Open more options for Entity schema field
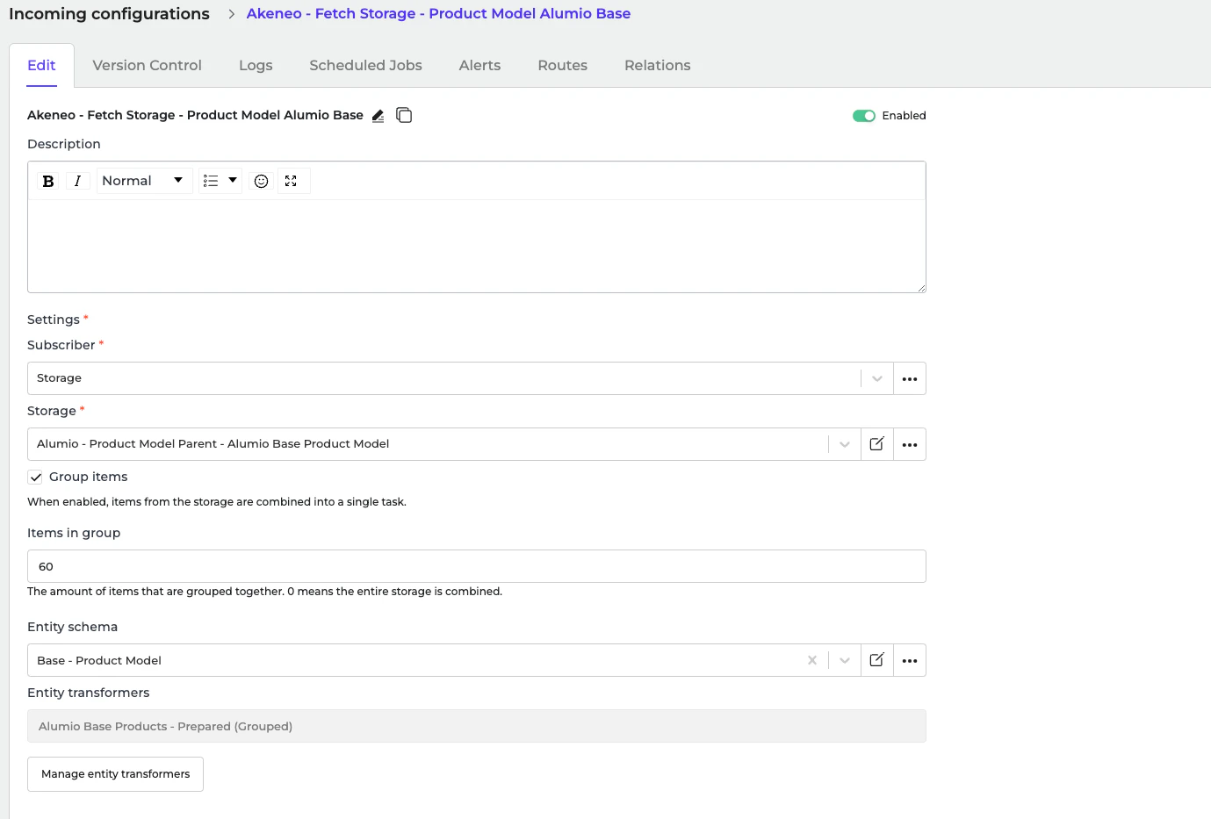1211x819 pixels. coord(910,660)
